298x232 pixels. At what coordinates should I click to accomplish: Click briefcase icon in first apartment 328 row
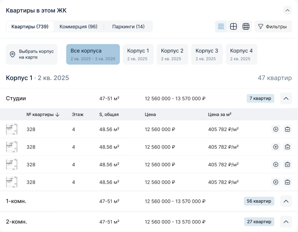pyautogui.click(x=287, y=129)
